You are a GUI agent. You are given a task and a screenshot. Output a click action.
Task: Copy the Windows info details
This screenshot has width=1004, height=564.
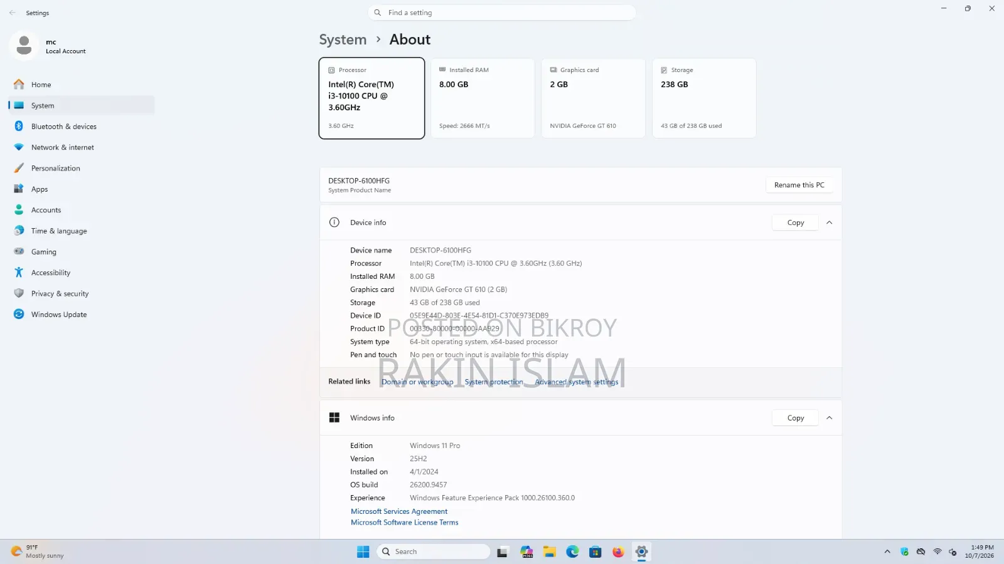pos(795,418)
